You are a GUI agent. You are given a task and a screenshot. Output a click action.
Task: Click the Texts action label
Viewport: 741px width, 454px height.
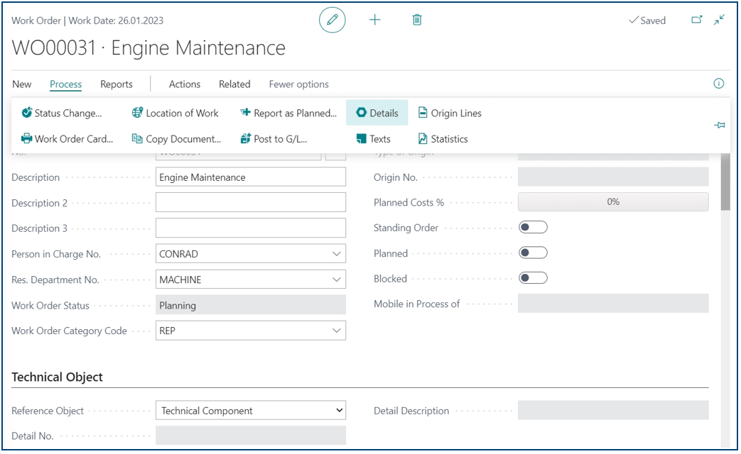coord(380,139)
